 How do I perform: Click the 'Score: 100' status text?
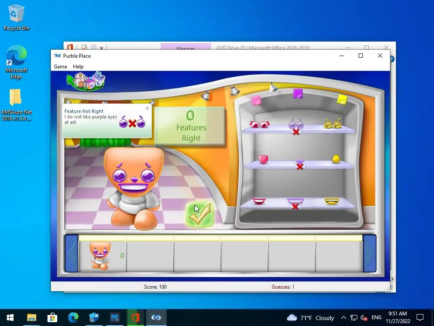click(155, 287)
